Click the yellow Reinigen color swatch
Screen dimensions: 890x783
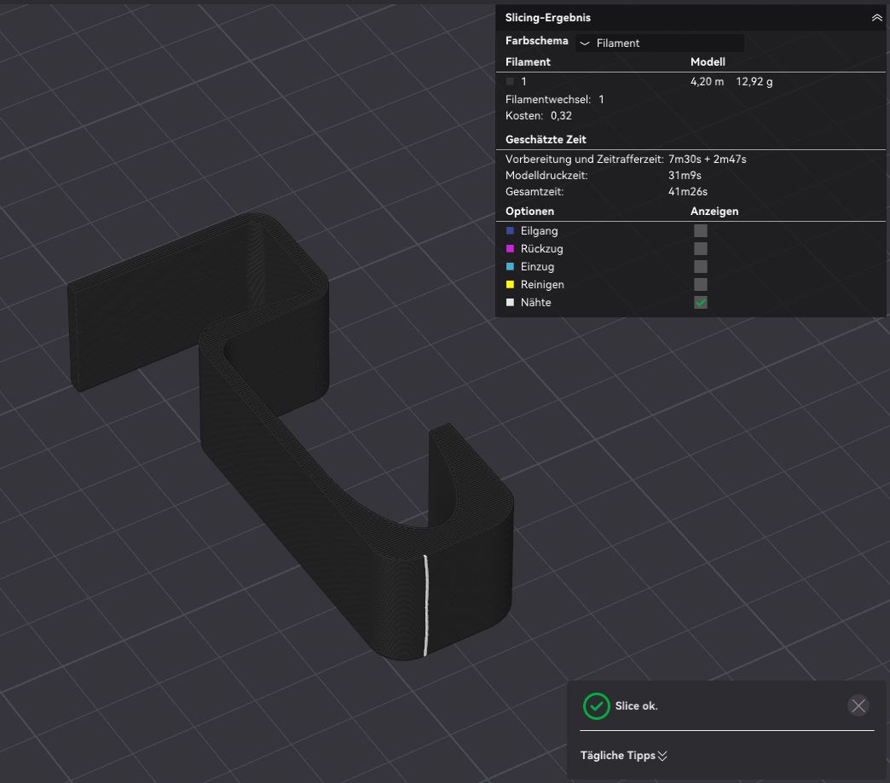pyautogui.click(x=510, y=285)
